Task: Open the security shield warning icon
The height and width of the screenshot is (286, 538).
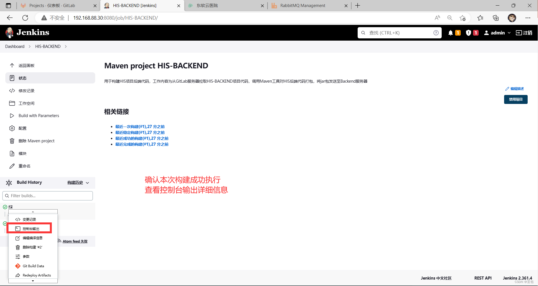Action: click(x=468, y=33)
